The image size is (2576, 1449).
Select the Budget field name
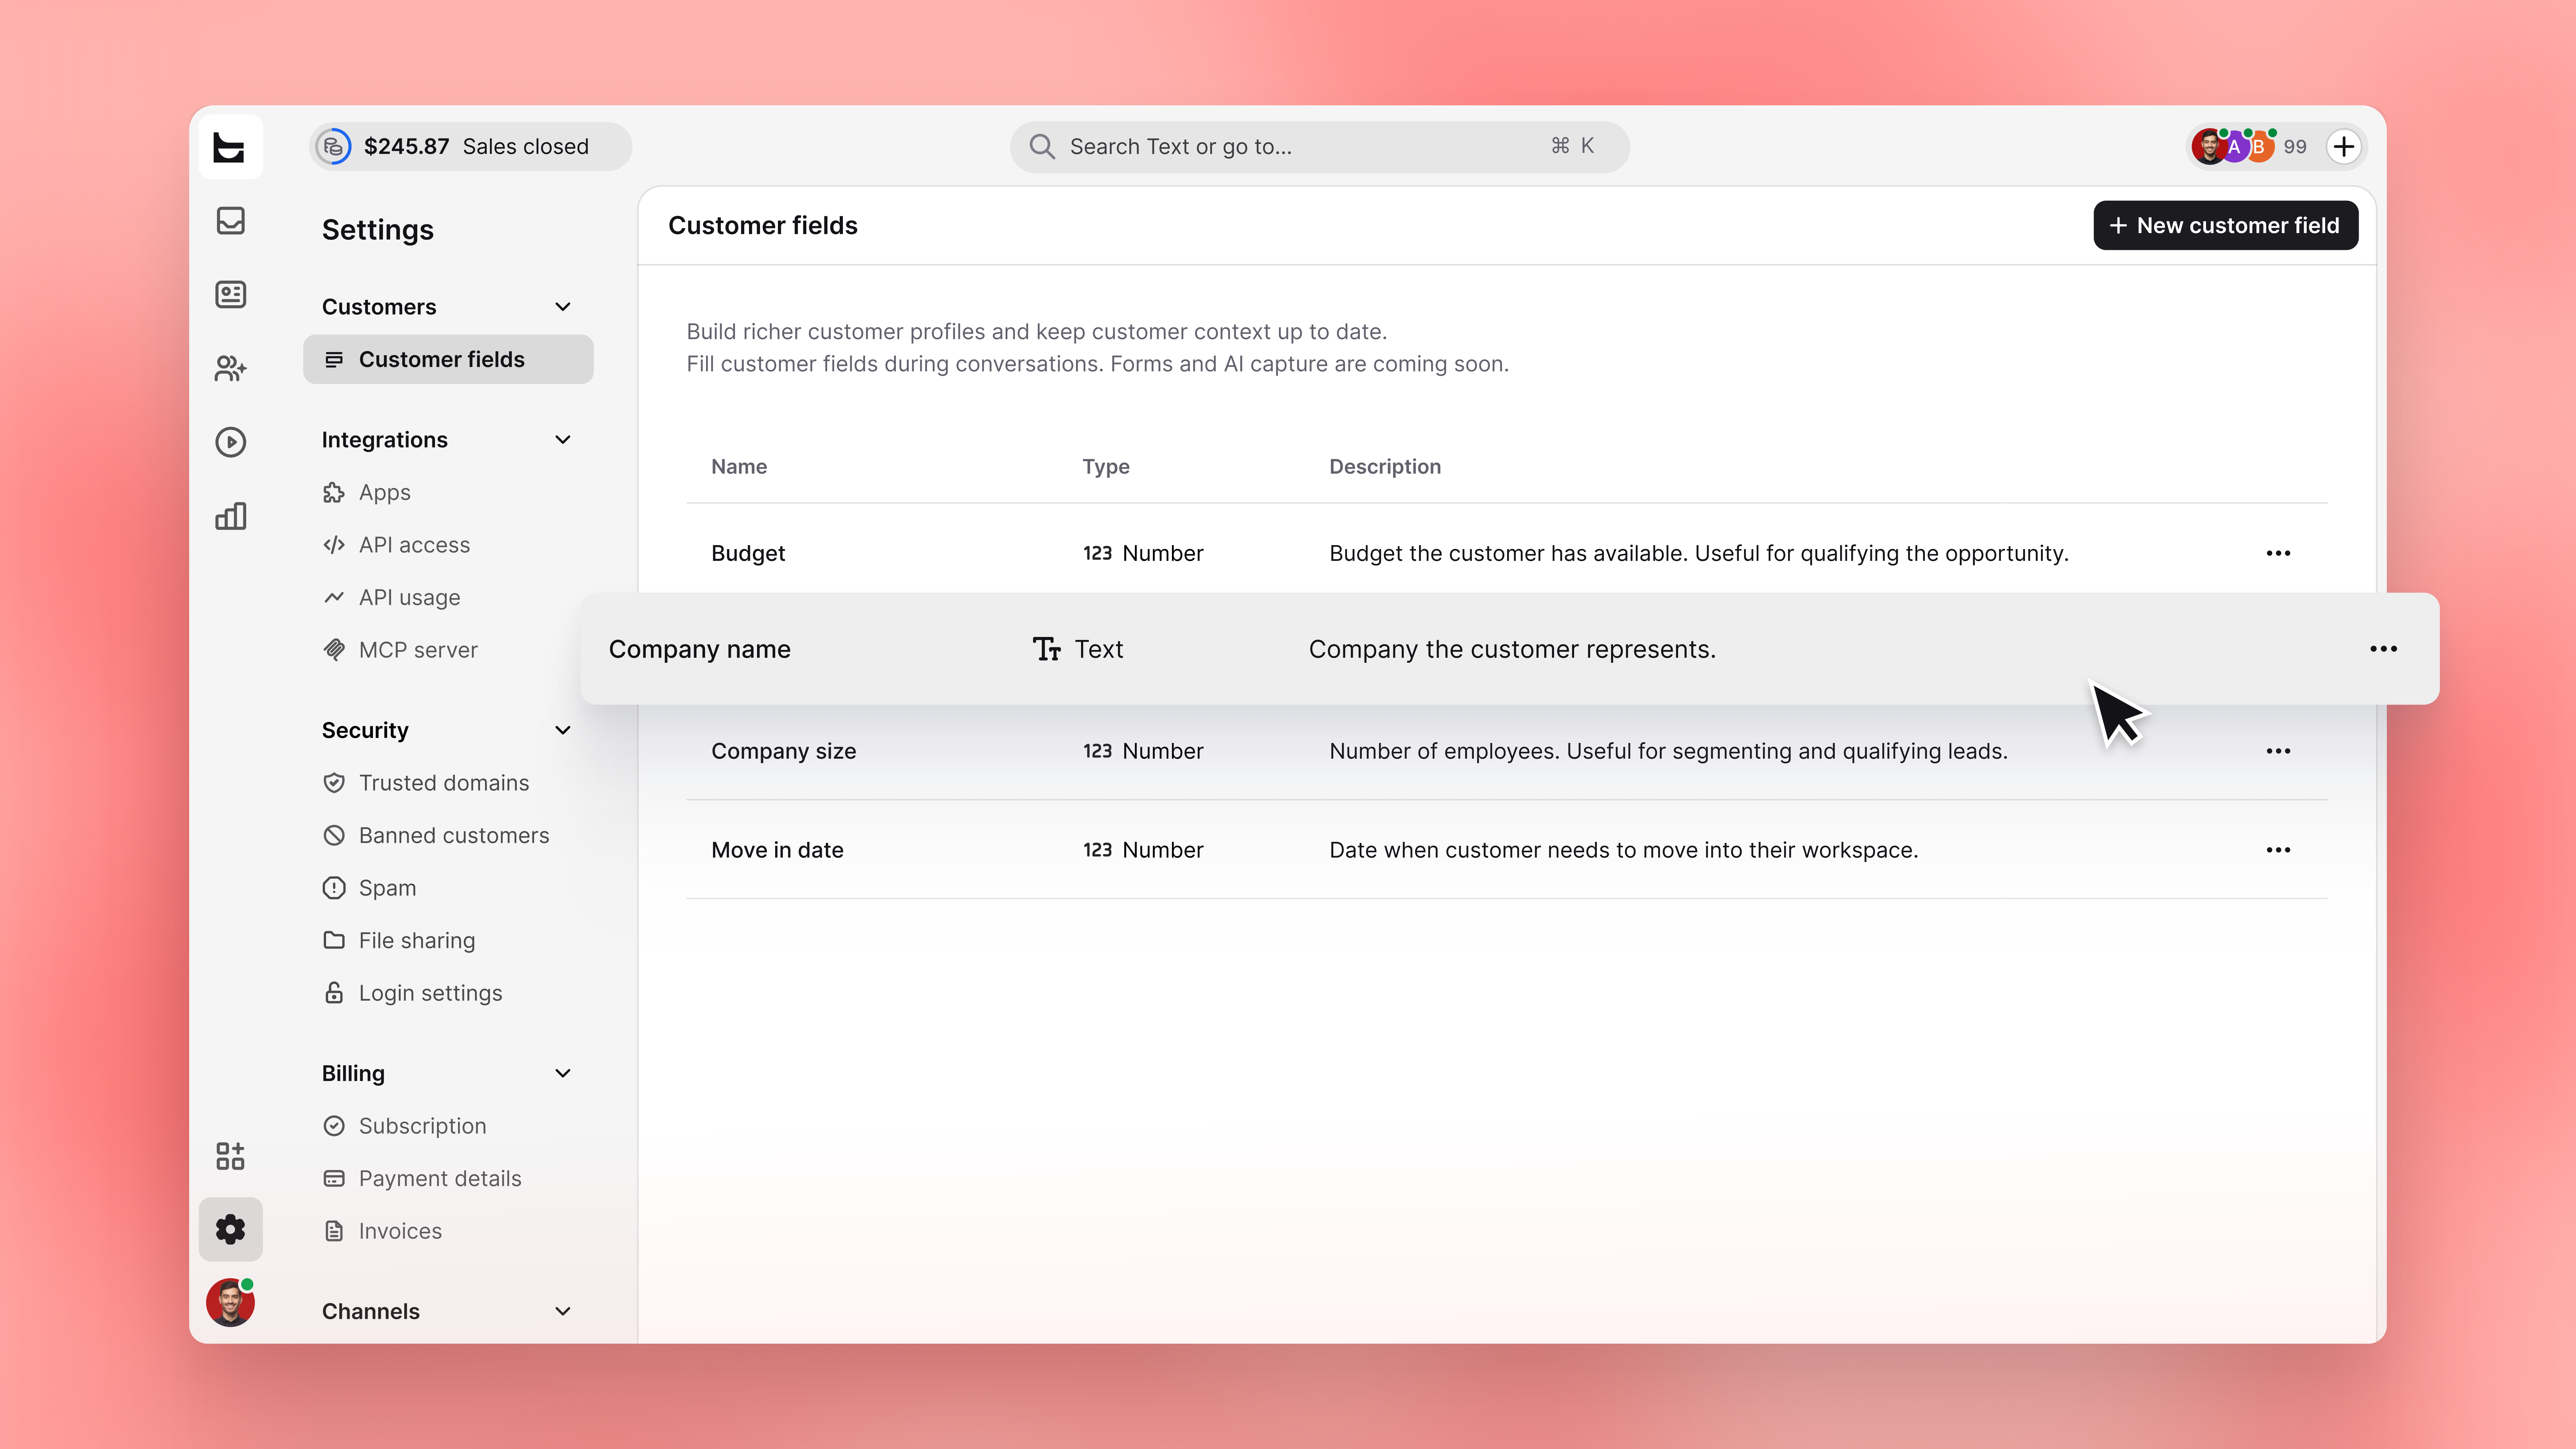(748, 553)
